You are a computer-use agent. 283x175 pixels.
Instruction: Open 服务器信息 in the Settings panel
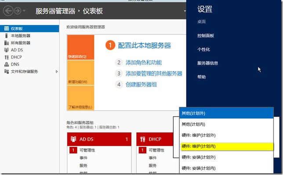(x=207, y=63)
